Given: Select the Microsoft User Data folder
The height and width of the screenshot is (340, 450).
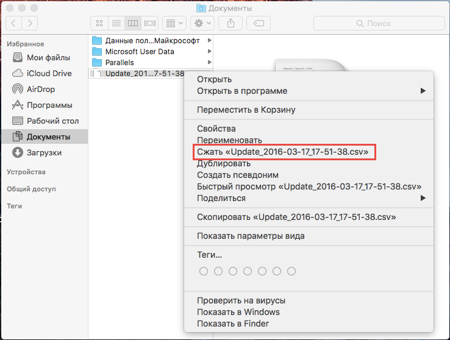Looking at the screenshot, I should click(151, 52).
